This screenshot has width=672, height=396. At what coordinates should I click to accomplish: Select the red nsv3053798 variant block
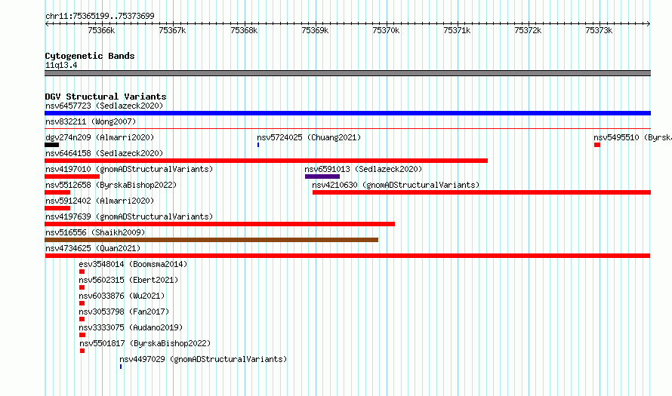[x=82, y=319]
